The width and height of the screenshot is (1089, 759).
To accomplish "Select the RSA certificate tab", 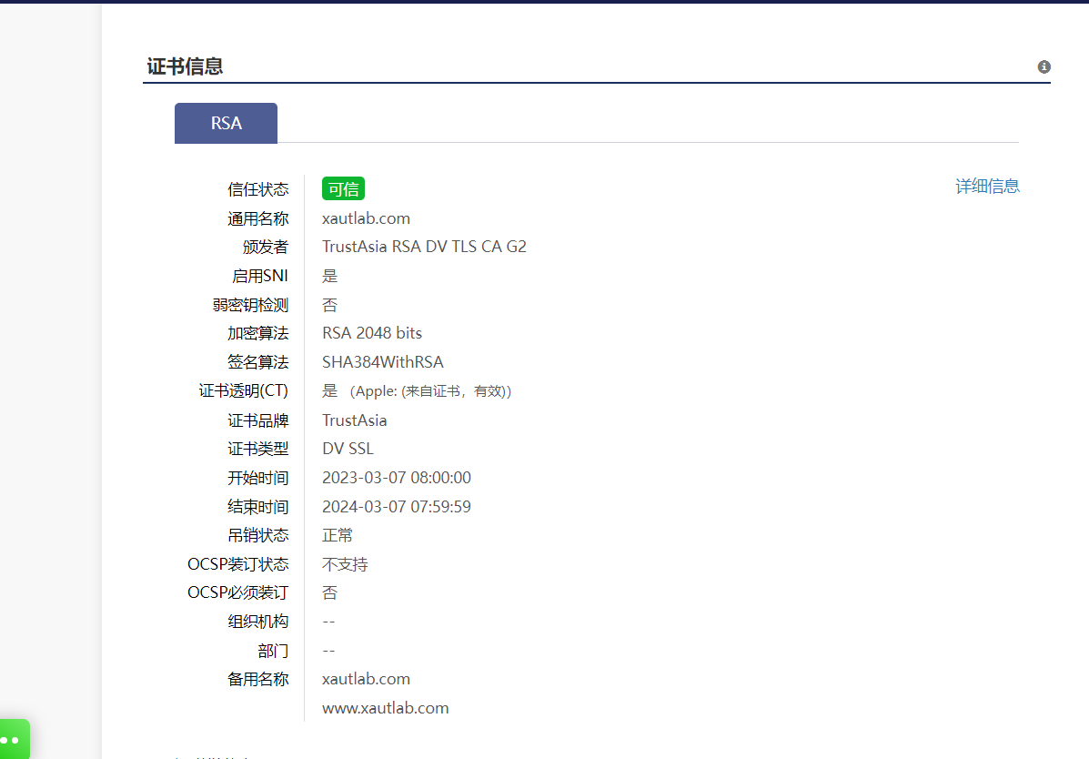I will (226, 123).
